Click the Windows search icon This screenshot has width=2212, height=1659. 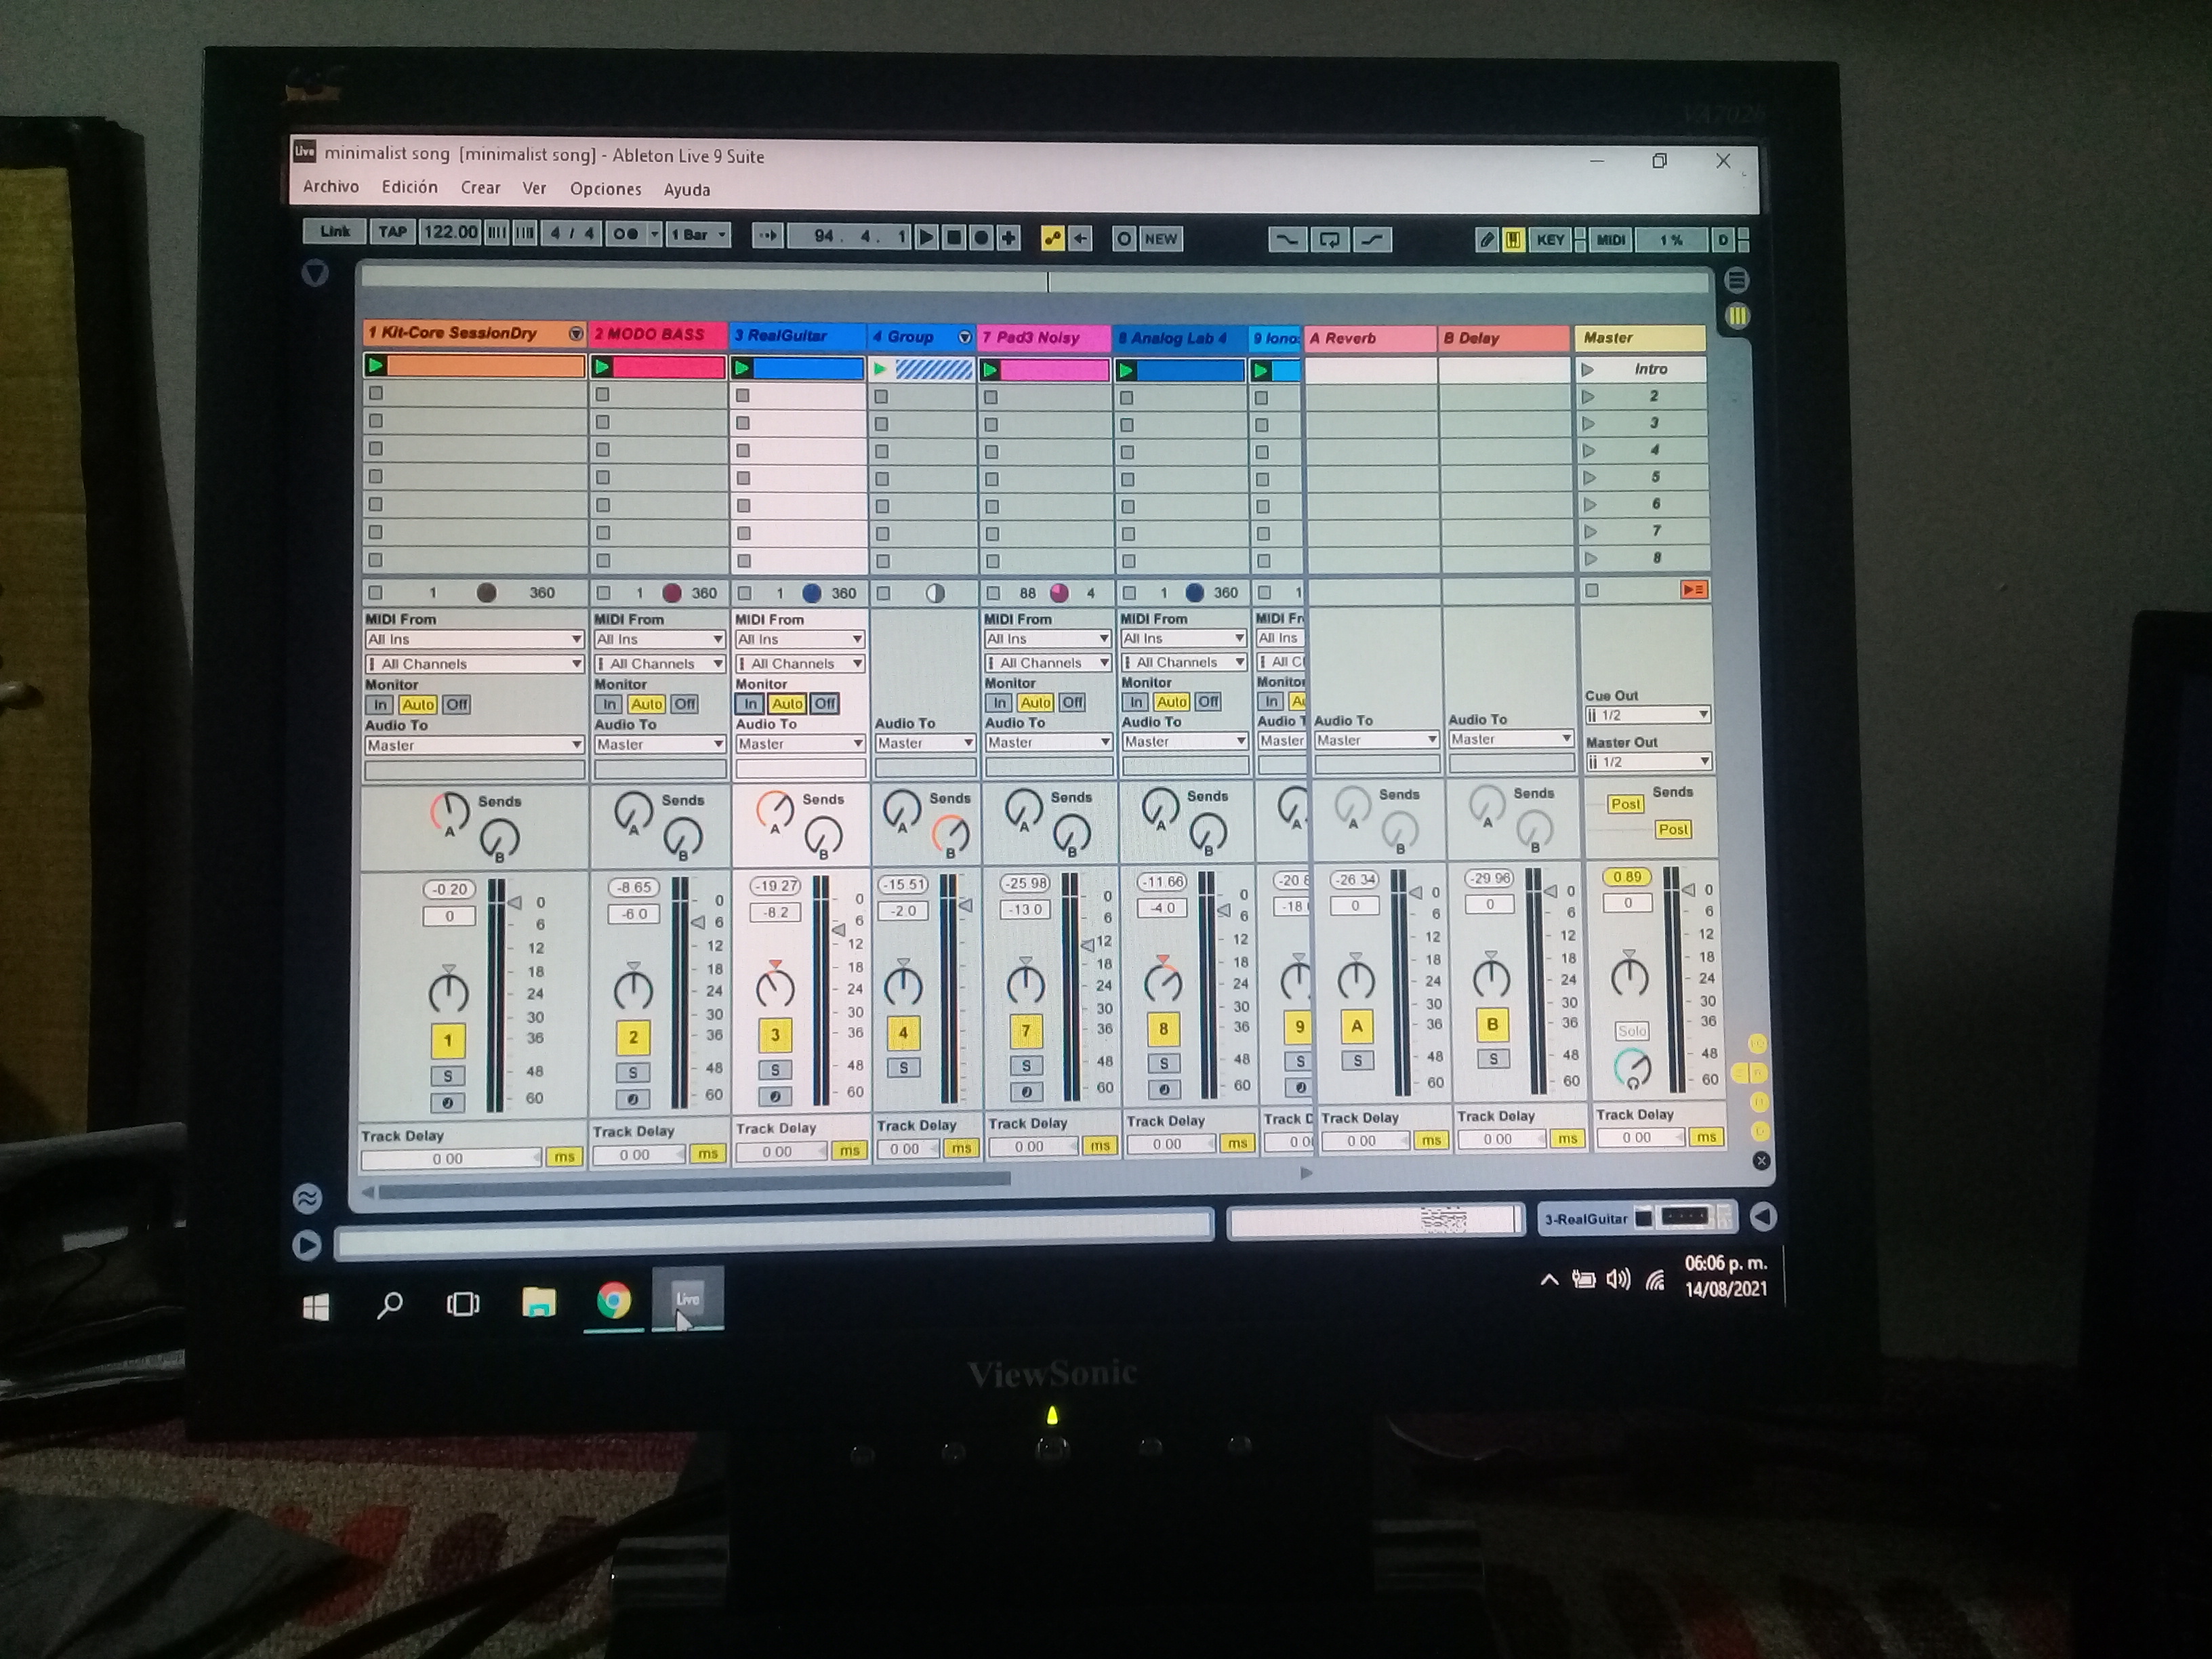389,1305
